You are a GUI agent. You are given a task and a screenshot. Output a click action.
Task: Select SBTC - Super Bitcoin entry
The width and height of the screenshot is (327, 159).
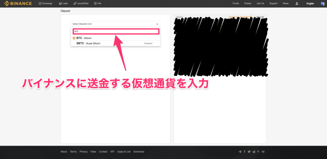click(x=115, y=44)
